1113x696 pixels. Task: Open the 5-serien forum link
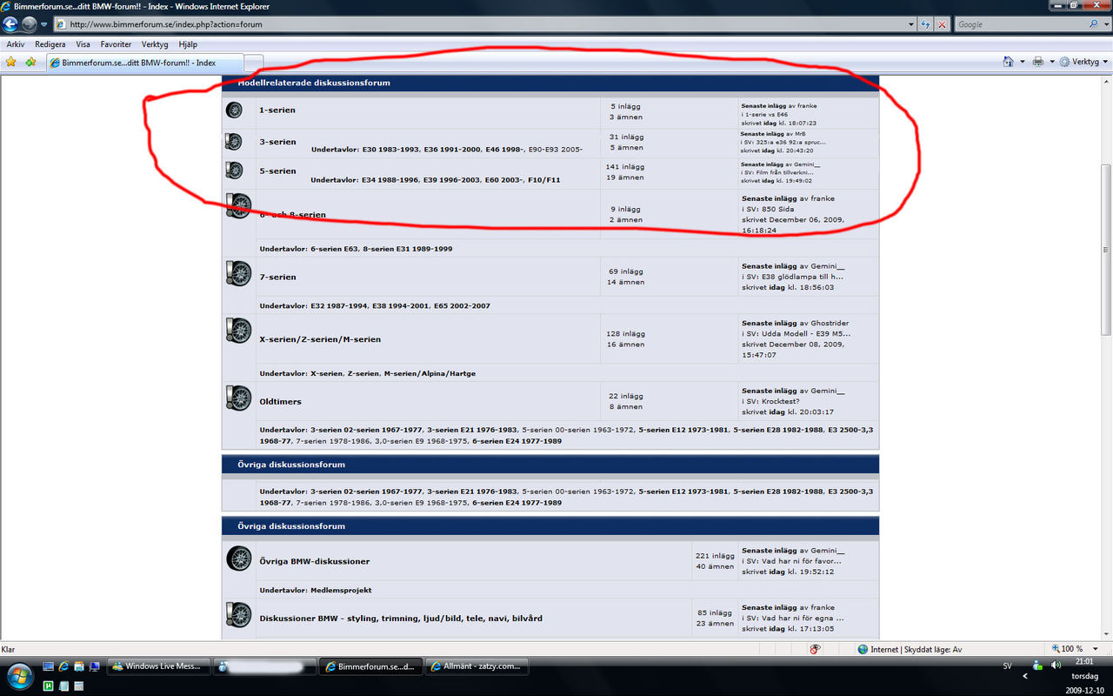coord(277,171)
